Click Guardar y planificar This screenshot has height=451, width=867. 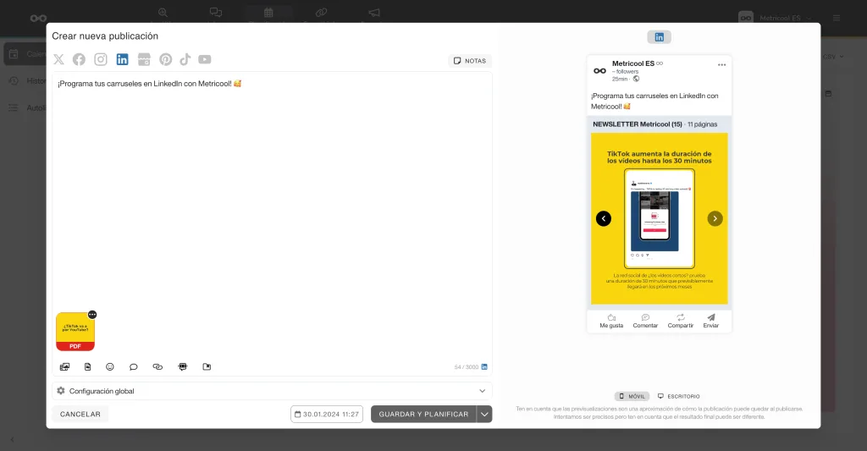[423, 414]
